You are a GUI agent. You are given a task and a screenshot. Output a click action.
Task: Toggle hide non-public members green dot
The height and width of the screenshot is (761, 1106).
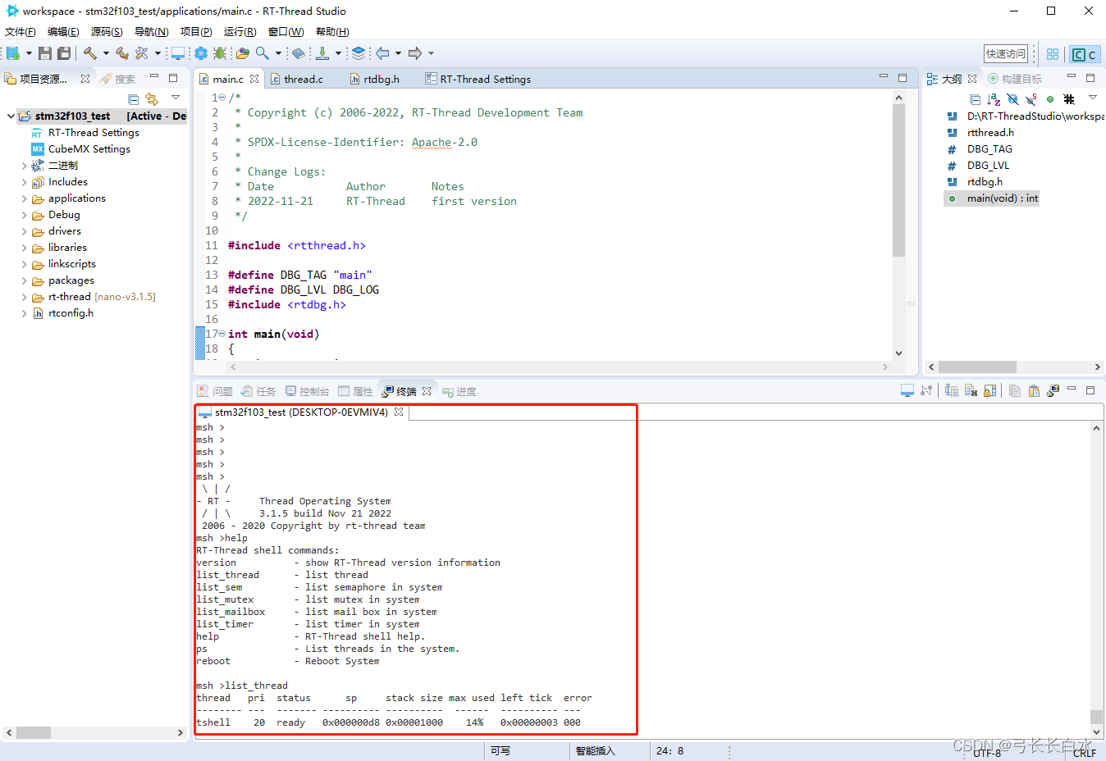(x=1050, y=99)
